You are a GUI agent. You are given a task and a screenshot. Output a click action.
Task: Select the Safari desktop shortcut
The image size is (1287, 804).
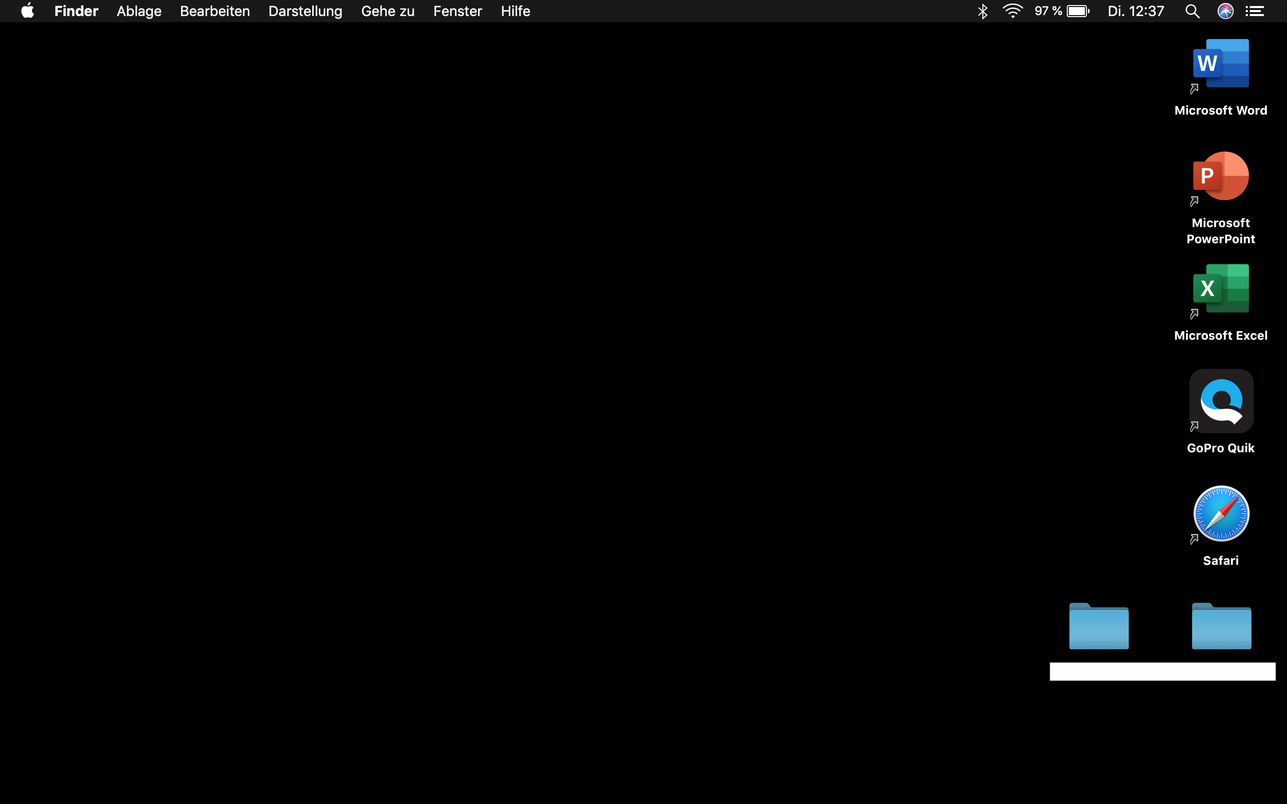point(1221,514)
